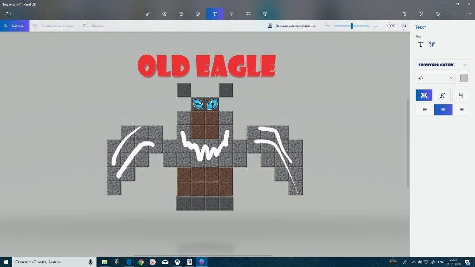Open the Windows Start menu
475x267 pixels.
pyautogui.click(x=6, y=262)
